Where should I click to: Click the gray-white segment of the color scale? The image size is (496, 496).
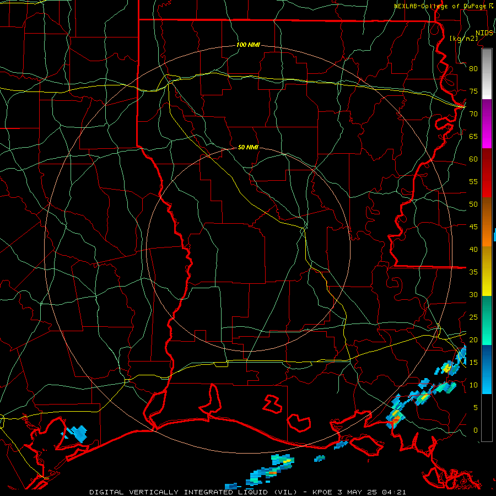487,74
